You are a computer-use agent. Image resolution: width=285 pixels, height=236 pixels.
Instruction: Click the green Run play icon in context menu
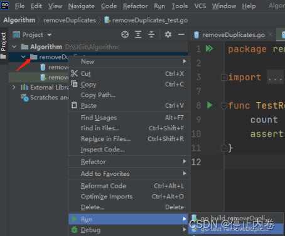(x=75, y=219)
